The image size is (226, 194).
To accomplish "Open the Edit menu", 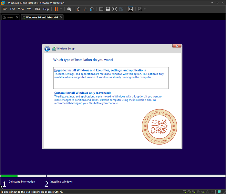I will pos(13,9).
